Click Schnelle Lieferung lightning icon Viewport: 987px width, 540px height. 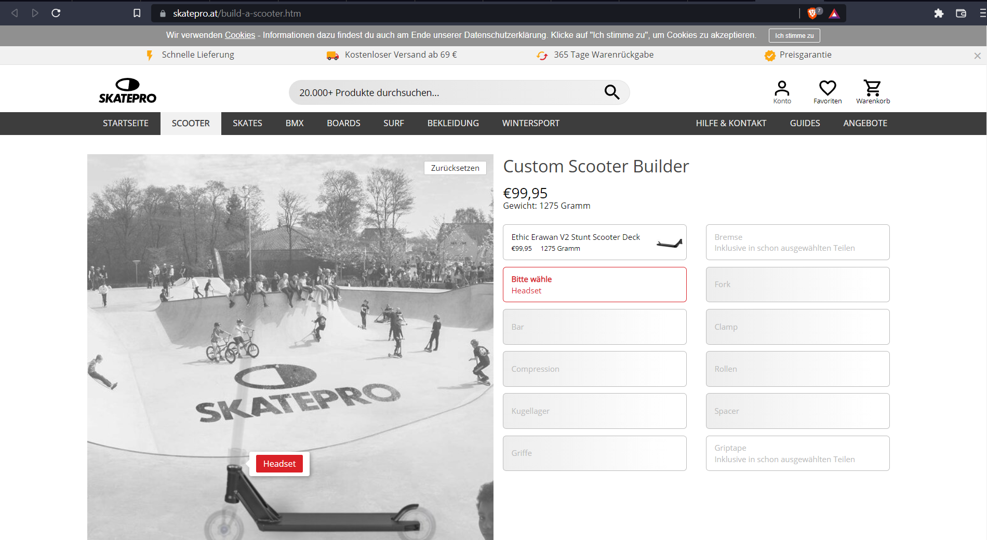coord(150,55)
